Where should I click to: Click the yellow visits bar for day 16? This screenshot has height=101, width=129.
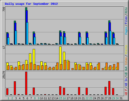pos(64,56)
